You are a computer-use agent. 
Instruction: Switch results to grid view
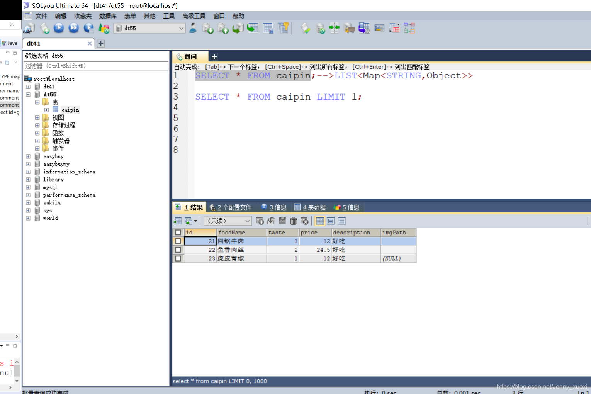(x=320, y=221)
